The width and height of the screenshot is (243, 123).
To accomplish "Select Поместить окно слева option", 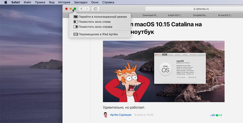I will [94, 22].
